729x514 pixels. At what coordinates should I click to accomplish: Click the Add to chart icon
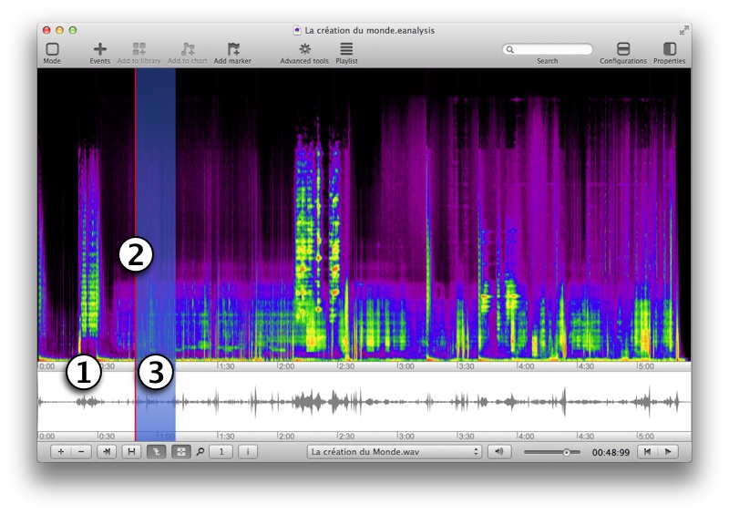point(188,49)
